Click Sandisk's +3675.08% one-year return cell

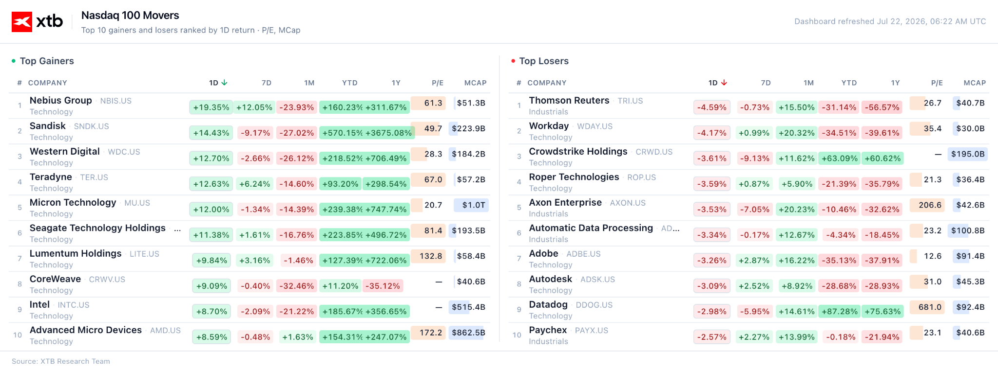pos(388,133)
